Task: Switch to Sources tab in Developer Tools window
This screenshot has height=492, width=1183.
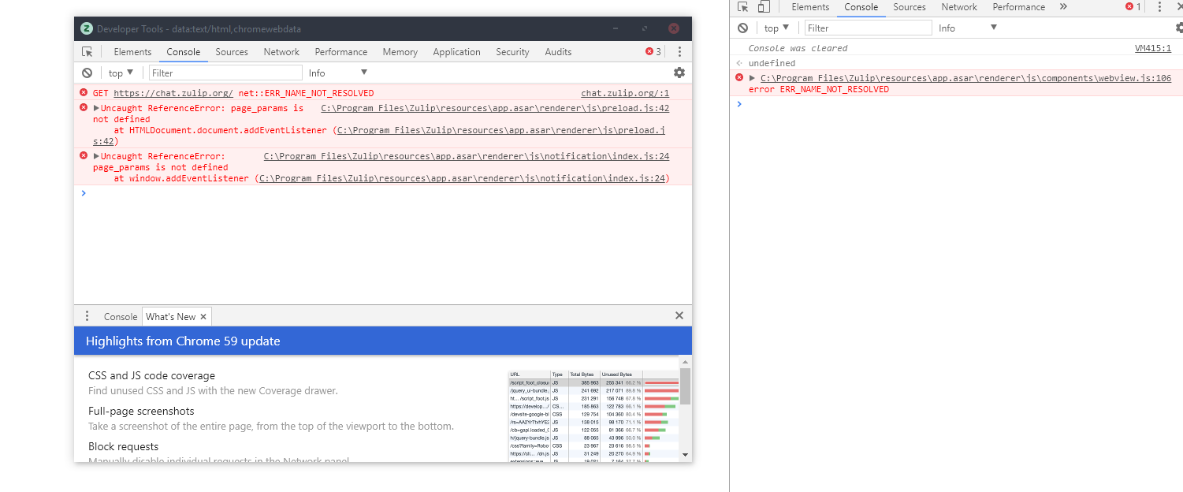Action: [x=232, y=52]
